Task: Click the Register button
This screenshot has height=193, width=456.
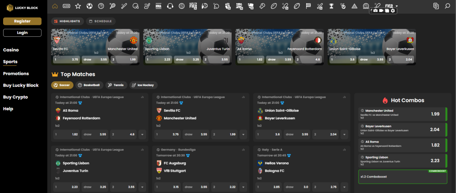Action: (22, 21)
